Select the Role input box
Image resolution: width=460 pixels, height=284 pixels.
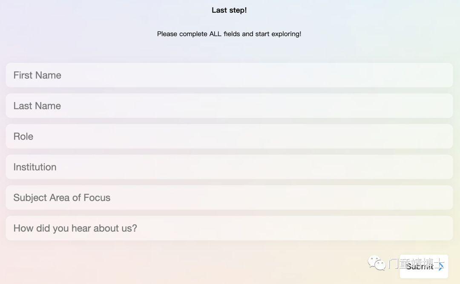point(230,136)
